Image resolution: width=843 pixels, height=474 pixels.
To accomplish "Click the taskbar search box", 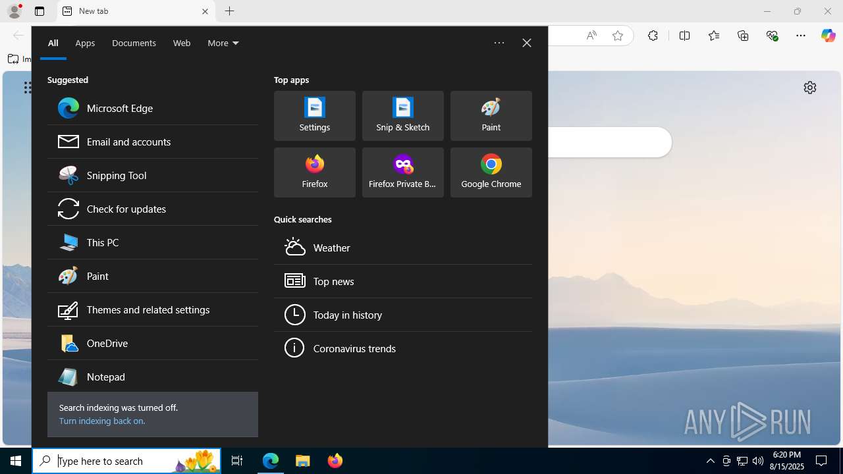I will point(126,461).
